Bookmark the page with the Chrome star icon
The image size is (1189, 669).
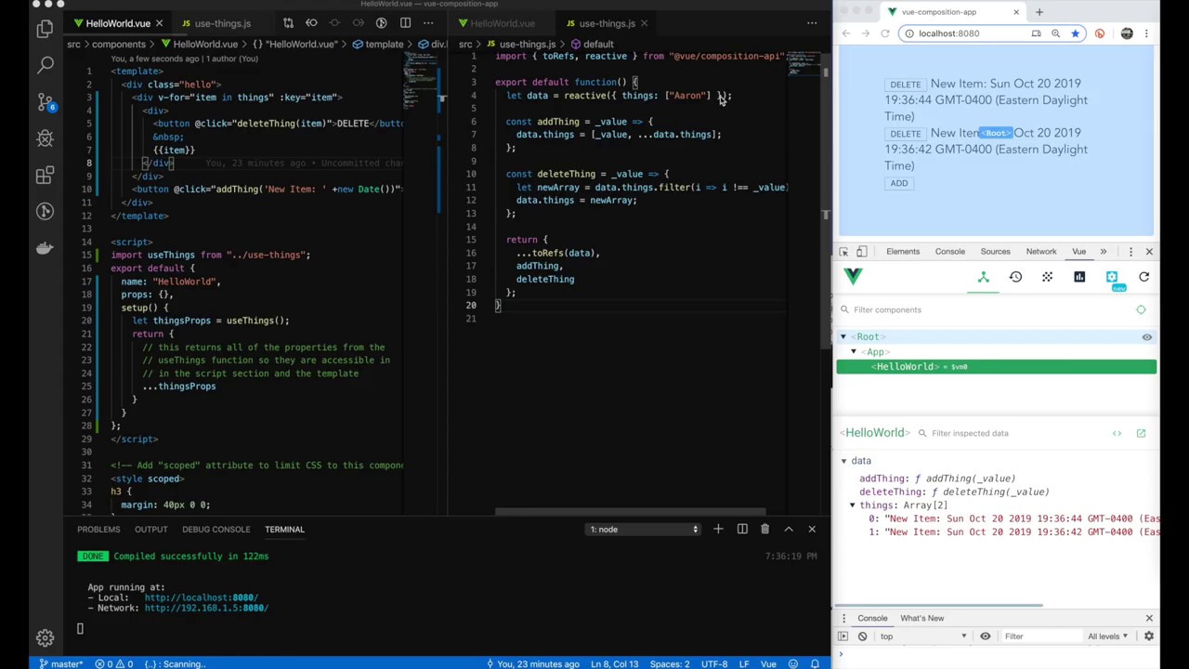coord(1075,33)
